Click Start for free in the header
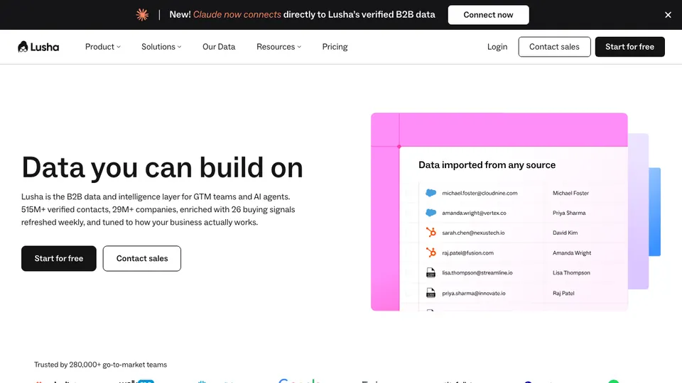Viewport: 682px width, 383px height. pyautogui.click(x=629, y=47)
